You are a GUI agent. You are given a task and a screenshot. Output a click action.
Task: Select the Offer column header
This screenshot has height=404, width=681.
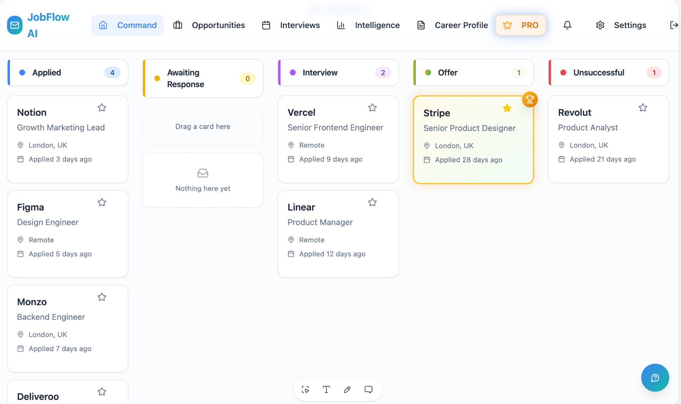coord(474,73)
